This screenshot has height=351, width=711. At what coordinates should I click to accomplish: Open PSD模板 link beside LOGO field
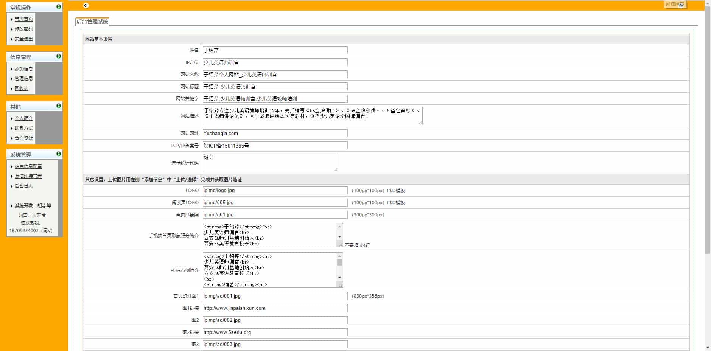(395, 191)
